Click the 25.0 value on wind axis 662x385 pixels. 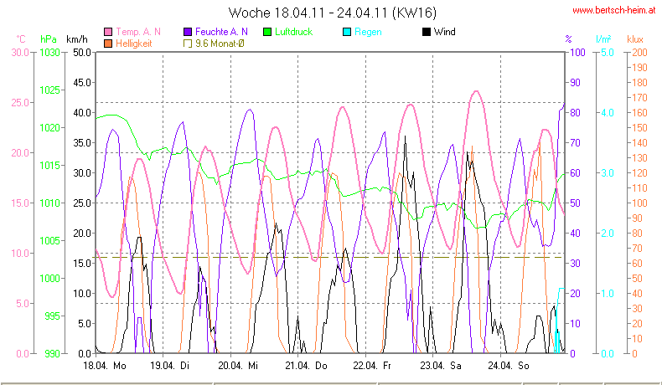tap(82, 203)
